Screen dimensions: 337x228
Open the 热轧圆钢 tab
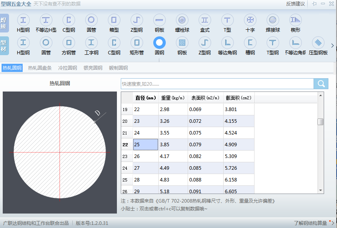click(12, 68)
